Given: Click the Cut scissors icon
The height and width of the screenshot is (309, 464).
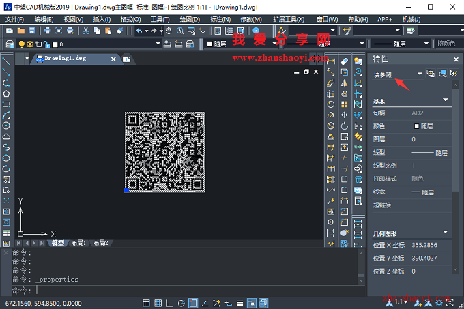Looking at the screenshot, I should pyautogui.click(x=86, y=31).
